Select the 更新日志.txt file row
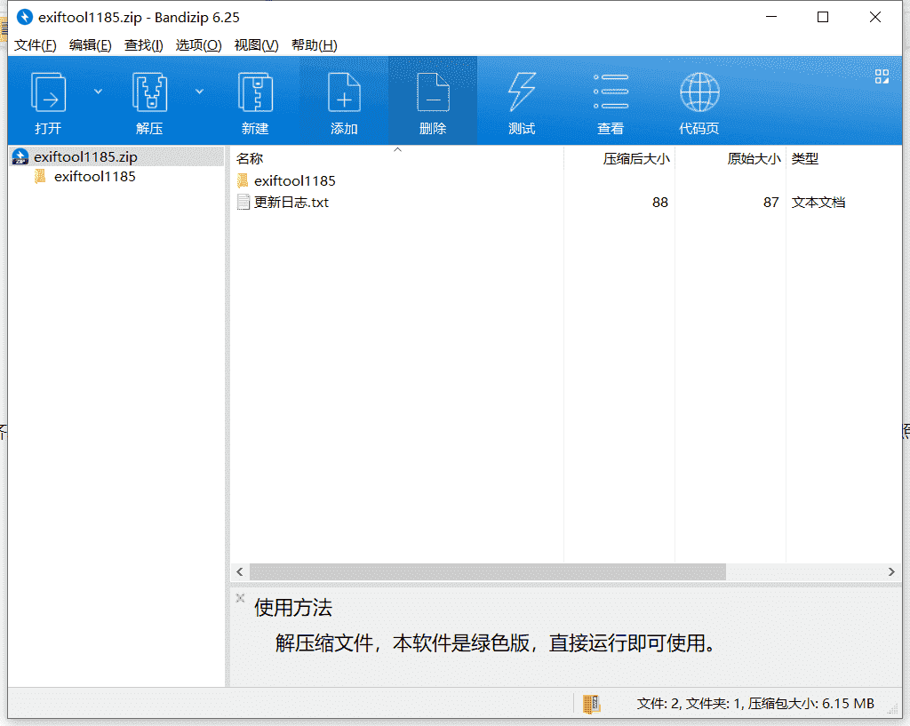Screen dimensions: 910x726 541,203
